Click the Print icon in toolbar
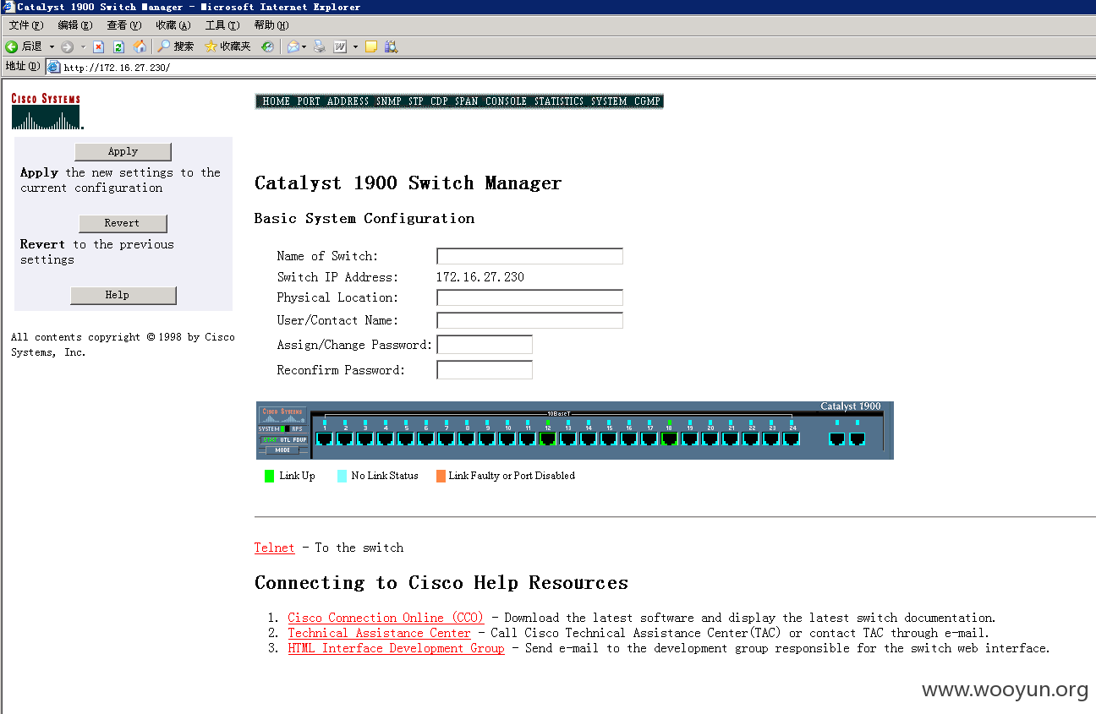Screen dimensions: 1096x714 [x=319, y=46]
